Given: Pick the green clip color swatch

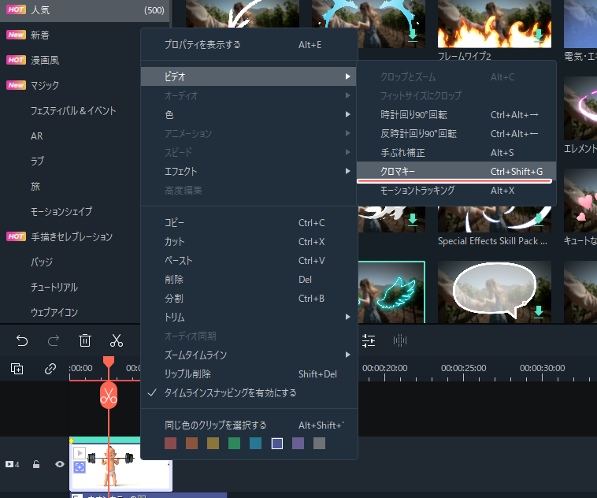Looking at the screenshot, I should pos(234,444).
